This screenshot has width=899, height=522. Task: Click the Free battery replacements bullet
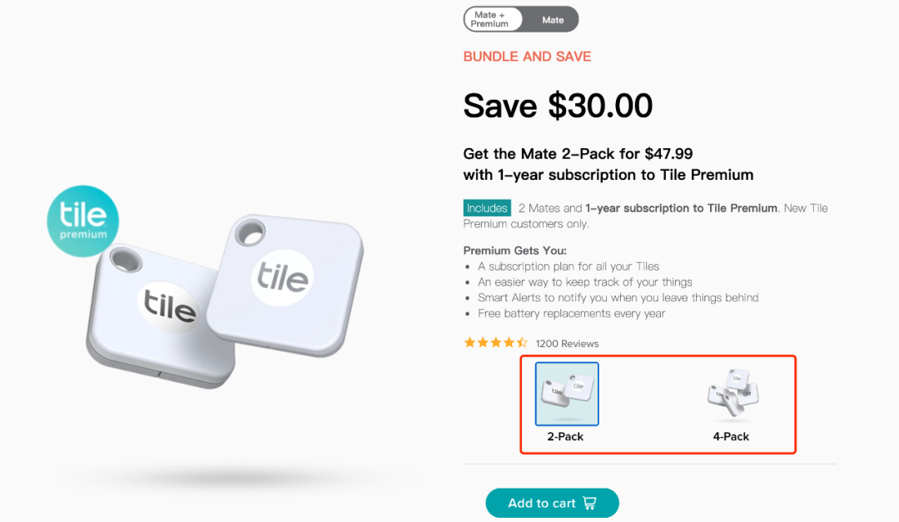pos(571,313)
